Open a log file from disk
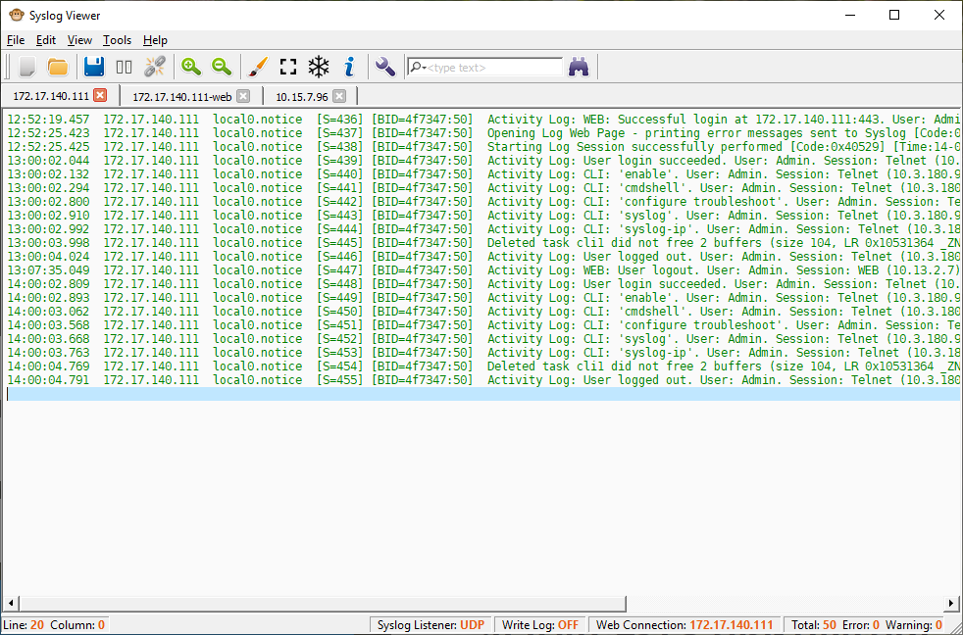The height and width of the screenshot is (635, 963). click(x=57, y=66)
